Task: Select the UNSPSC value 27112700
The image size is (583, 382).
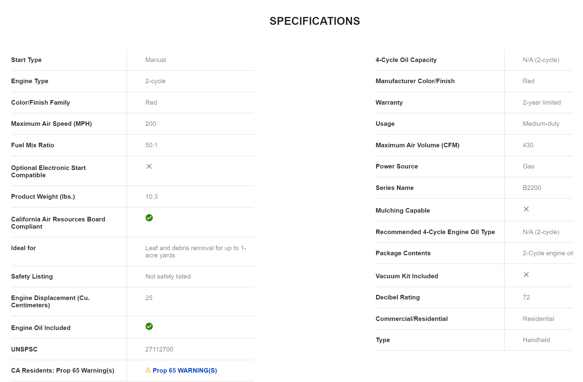Action: tap(159, 349)
